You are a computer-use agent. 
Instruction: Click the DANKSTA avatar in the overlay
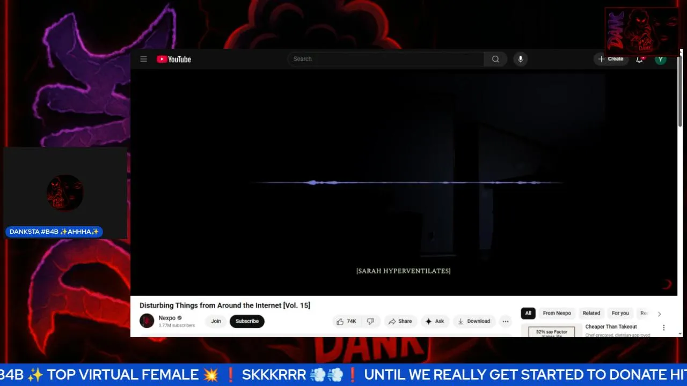click(65, 192)
